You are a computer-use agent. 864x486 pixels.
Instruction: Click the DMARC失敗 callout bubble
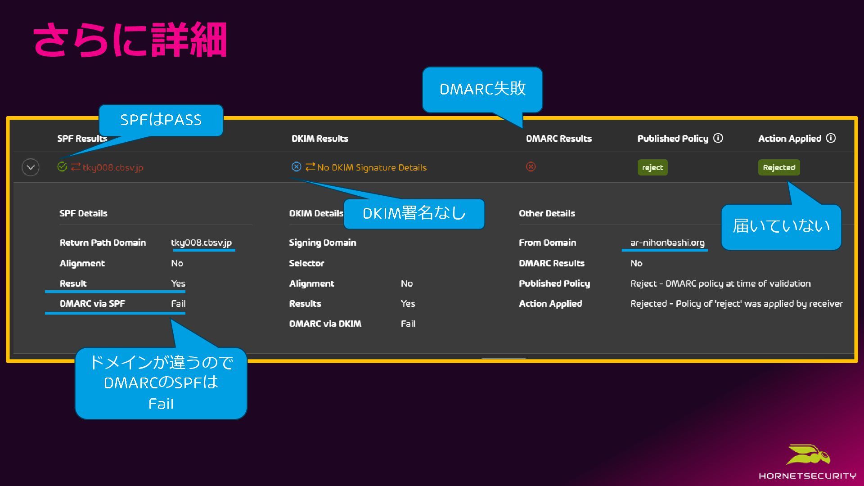pos(482,89)
